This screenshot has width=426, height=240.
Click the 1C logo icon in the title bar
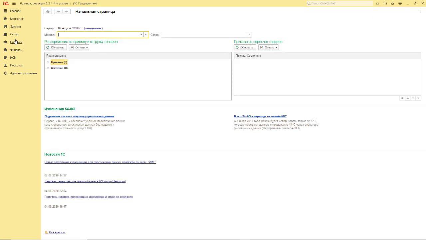6,3
